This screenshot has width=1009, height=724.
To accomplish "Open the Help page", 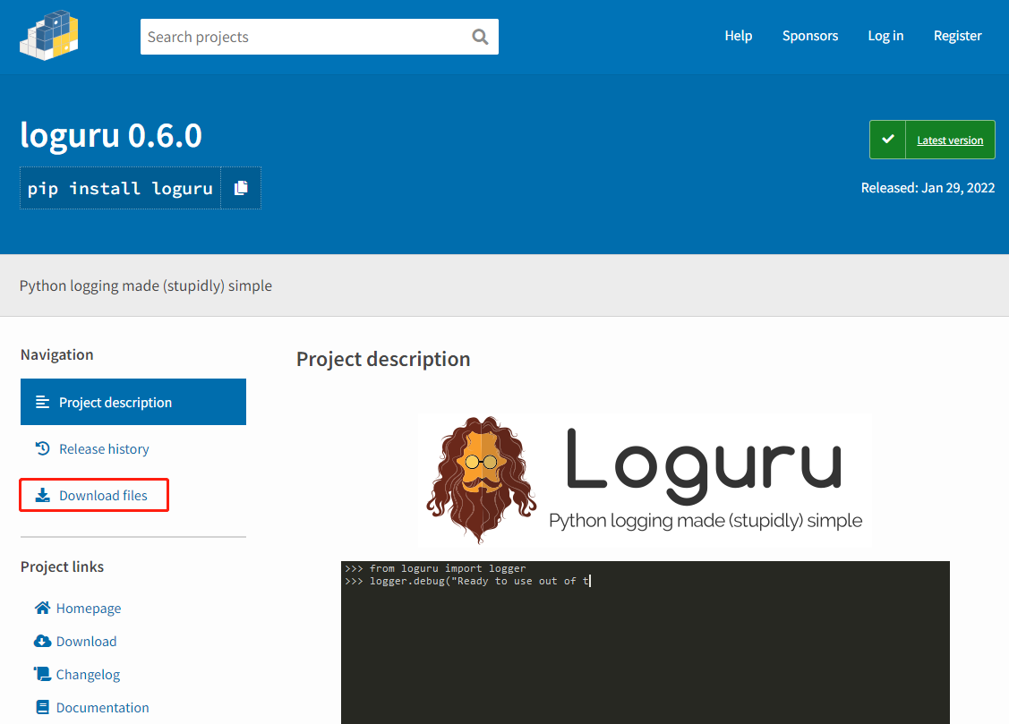I will pos(738,36).
